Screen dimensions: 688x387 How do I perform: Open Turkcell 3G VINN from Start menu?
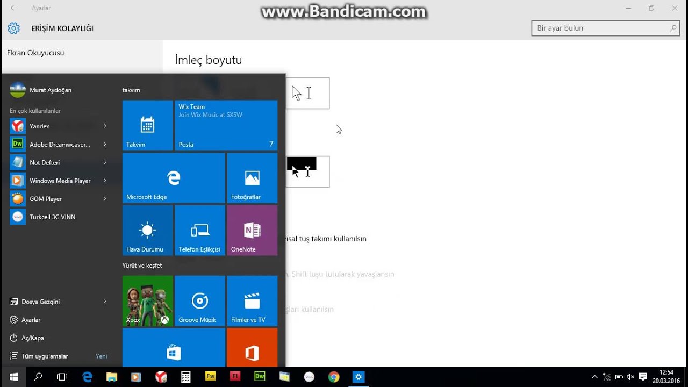click(59, 217)
